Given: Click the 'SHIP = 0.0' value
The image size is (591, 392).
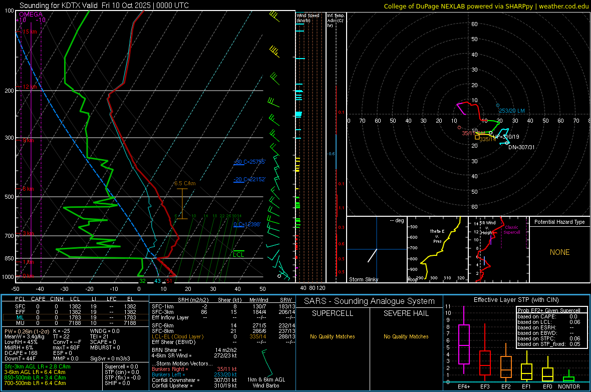Looking at the screenshot, I should (x=117, y=383).
